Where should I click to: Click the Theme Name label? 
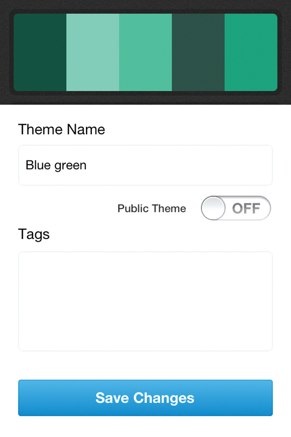(61, 130)
